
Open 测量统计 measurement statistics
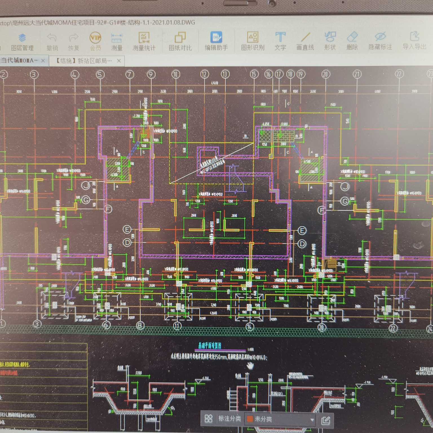pos(144,42)
